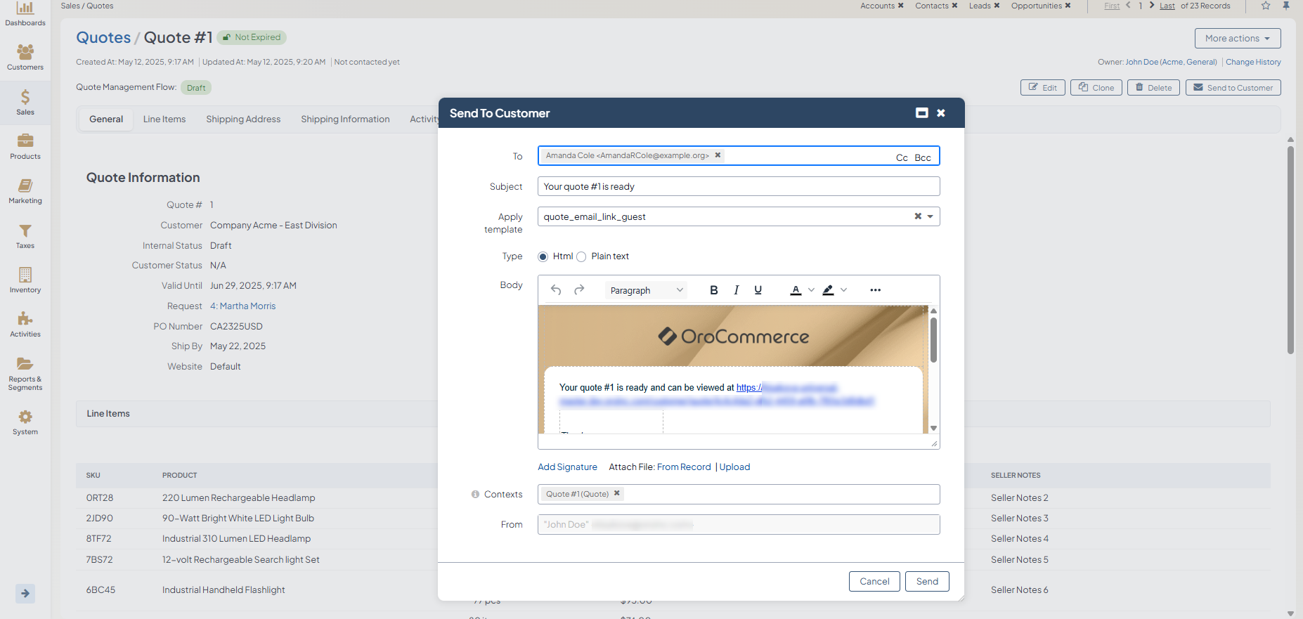Open the Paragraph format dropdown
Viewport: 1303px width, 619px height.
(x=646, y=290)
